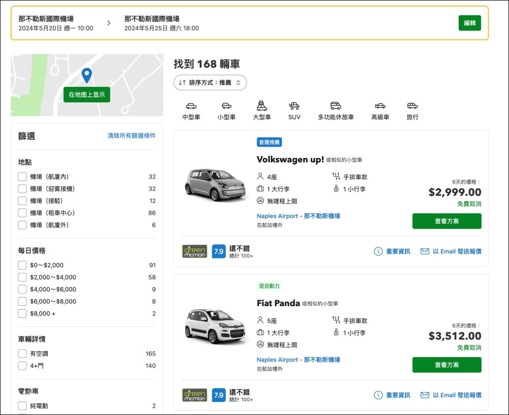Click the envelope icon on Volkswagen up! card
Viewport: 509px width, 415px height.
point(425,251)
